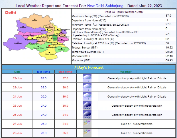Click the red Safdarjung marker on map
The height and width of the screenshot is (138, 177).
[x=49, y=46]
